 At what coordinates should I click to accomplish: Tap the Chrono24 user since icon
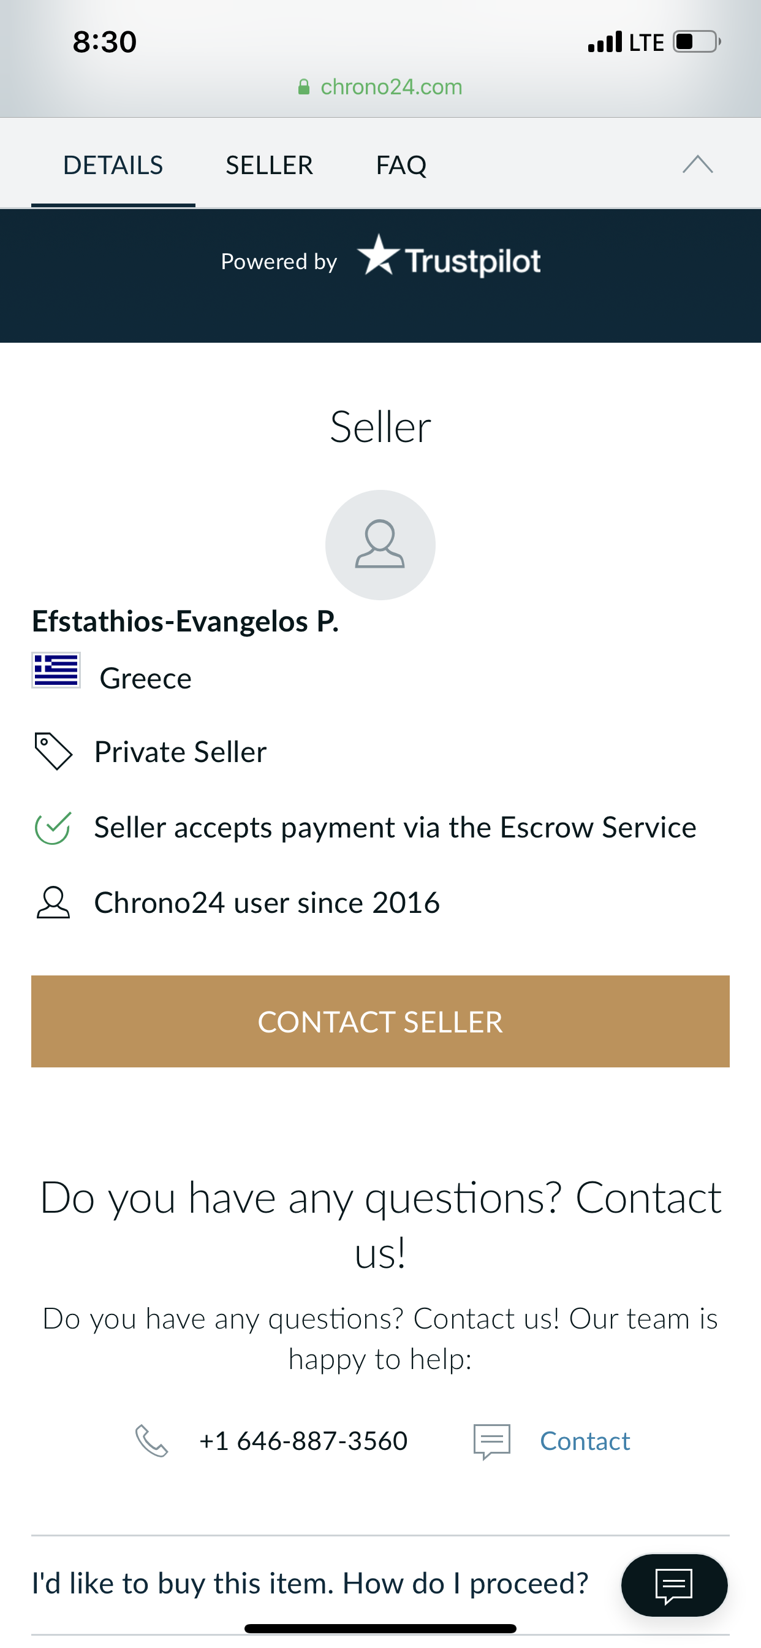53,902
